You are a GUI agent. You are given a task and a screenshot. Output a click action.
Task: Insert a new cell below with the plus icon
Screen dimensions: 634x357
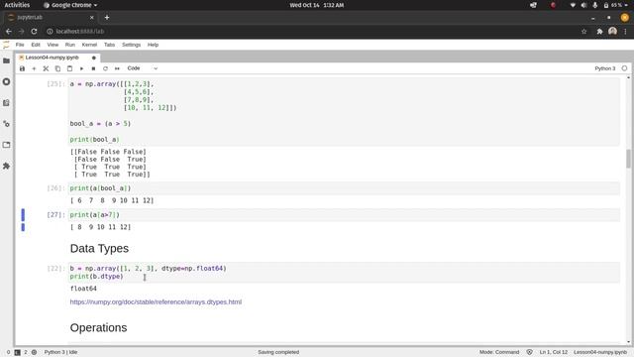tap(34, 68)
